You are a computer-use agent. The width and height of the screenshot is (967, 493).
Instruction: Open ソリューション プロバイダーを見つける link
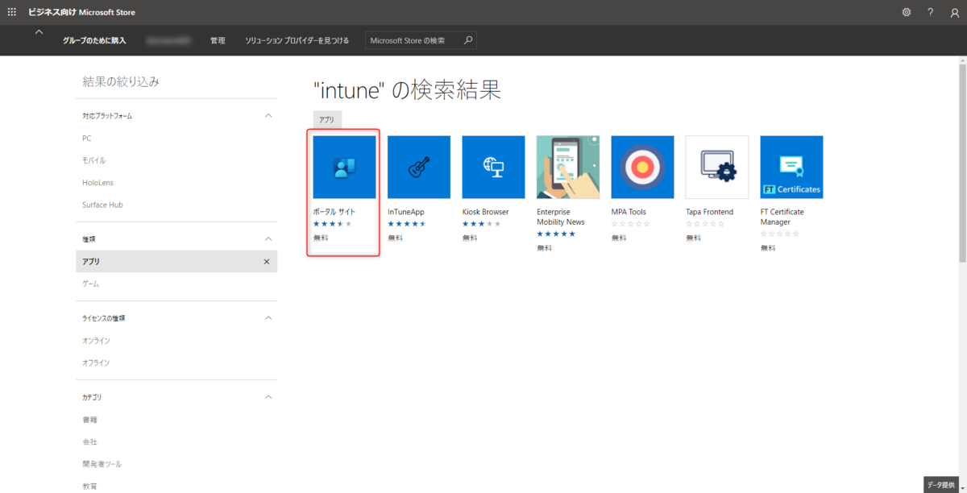coord(297,40)
